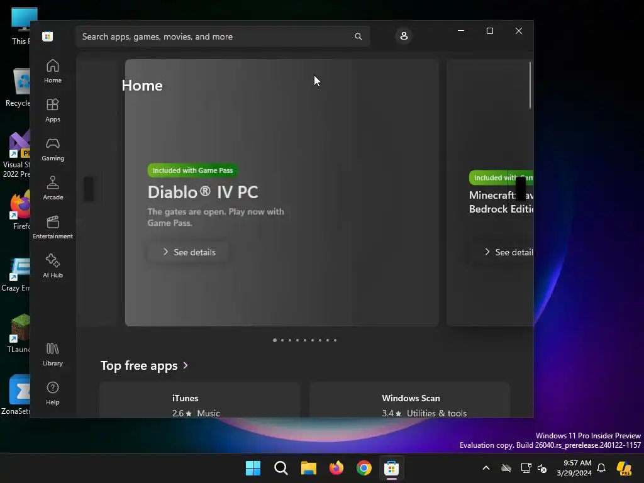This screenshot has width=644, height=483.
Task: Click the search magnifier icon
Action: tap(358, 36)
